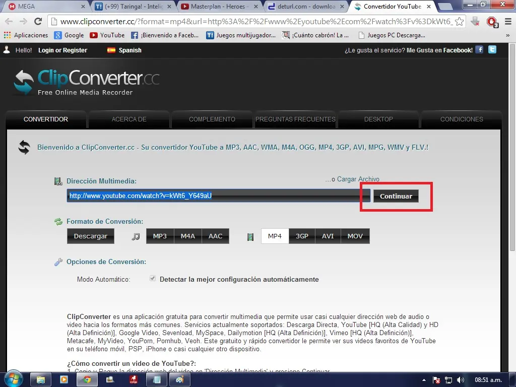The image size is (516, 387).
Task: Select 3GP conversion format
Action: pos(302,236)
